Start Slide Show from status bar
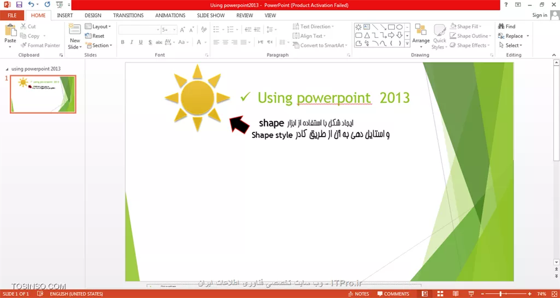This screenshot has width=560, height=298. (x=471, y=294)
